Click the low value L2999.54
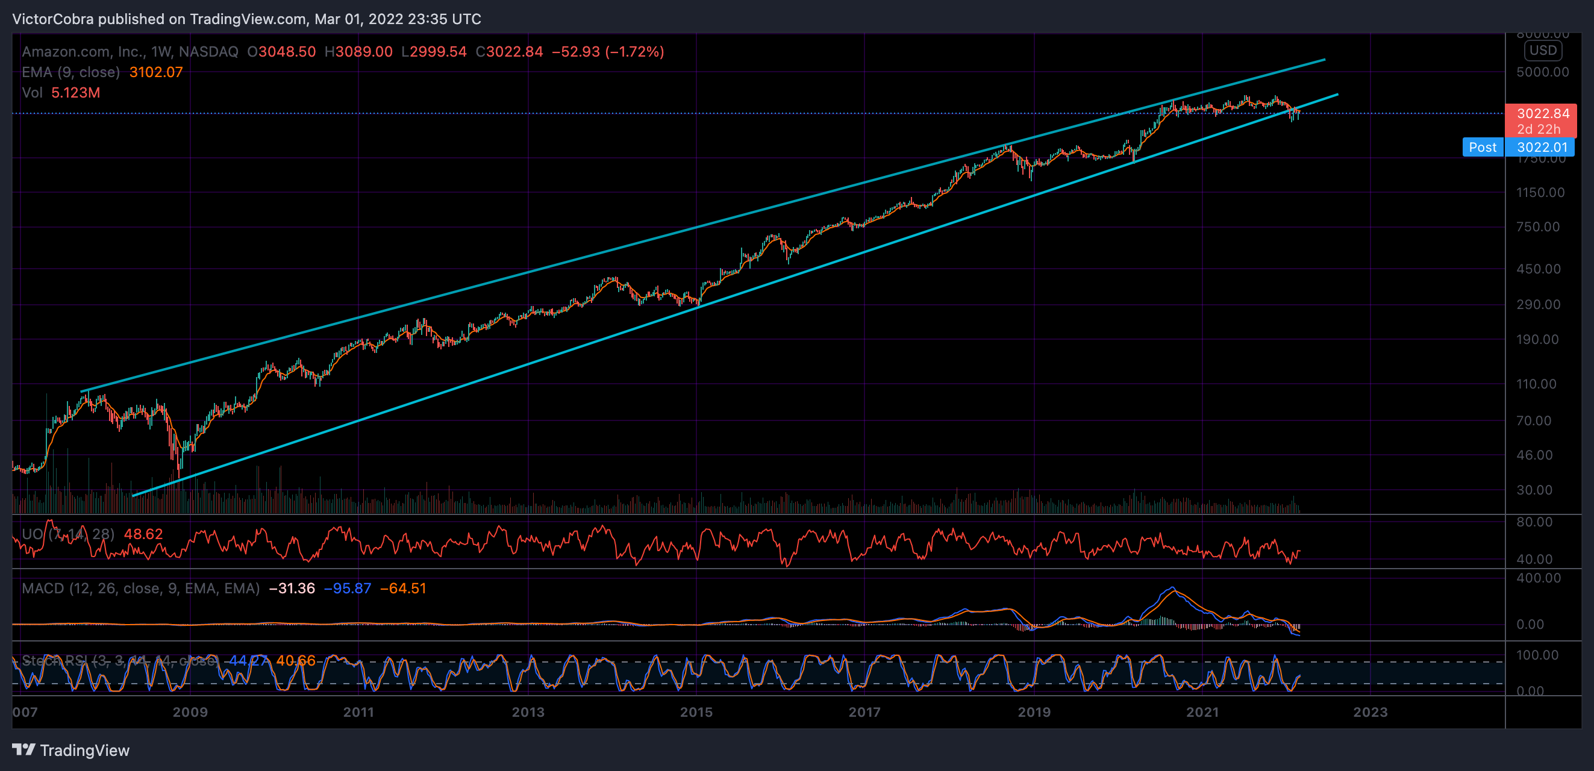This screenshot has width=1594, height=771. point(434,51)
